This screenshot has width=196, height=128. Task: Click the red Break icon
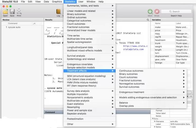click(157, 12)
